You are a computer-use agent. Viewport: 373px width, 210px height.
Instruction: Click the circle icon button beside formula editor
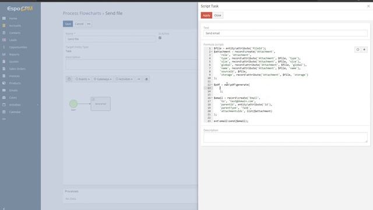358,50
